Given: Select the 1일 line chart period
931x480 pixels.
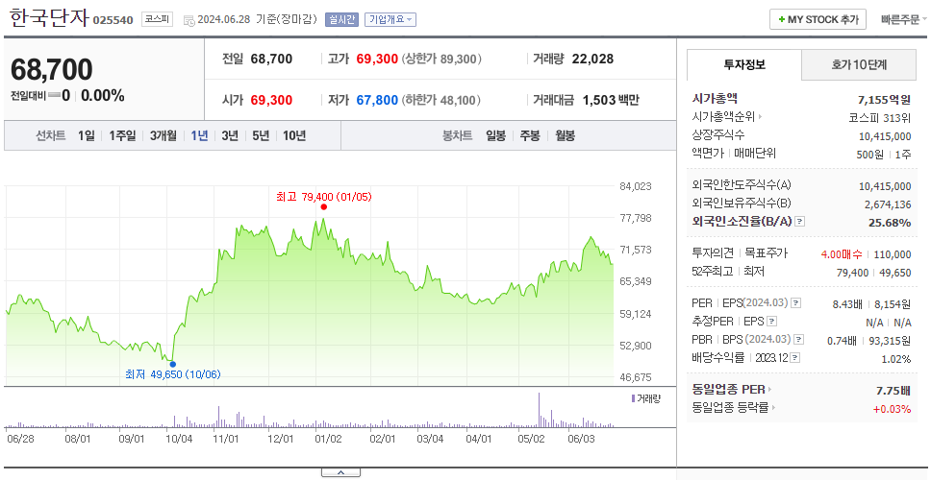Looking at the screenshot, I should 87,135.
